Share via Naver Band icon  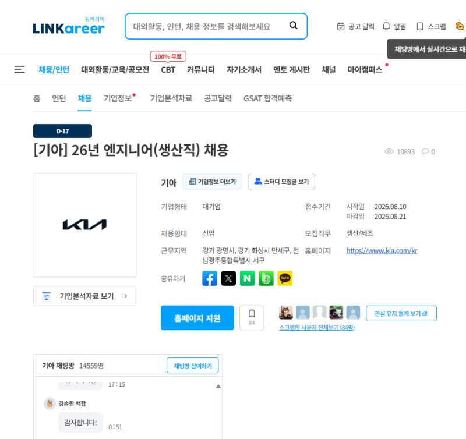click(x=266, y=278)
